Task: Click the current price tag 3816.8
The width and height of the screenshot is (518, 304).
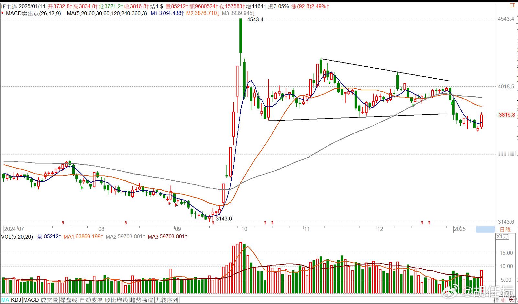Action: pyautogui.click(x=507, y=115)
